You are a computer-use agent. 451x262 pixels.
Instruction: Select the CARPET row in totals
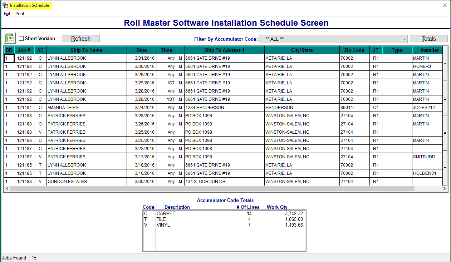[x=224, y=214]
